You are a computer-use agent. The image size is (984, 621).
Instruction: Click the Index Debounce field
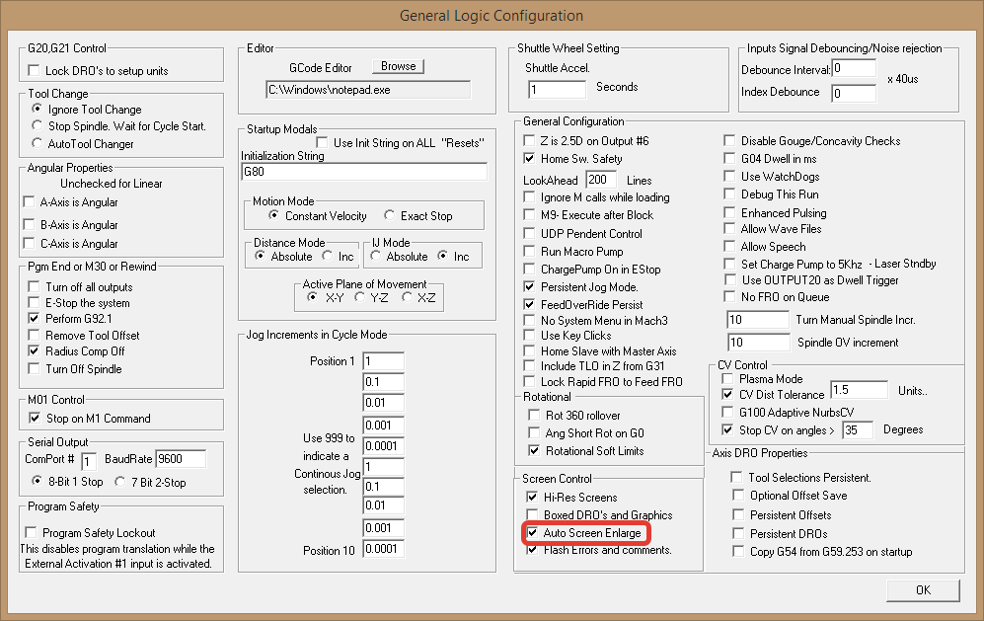(x=854, y=94)
